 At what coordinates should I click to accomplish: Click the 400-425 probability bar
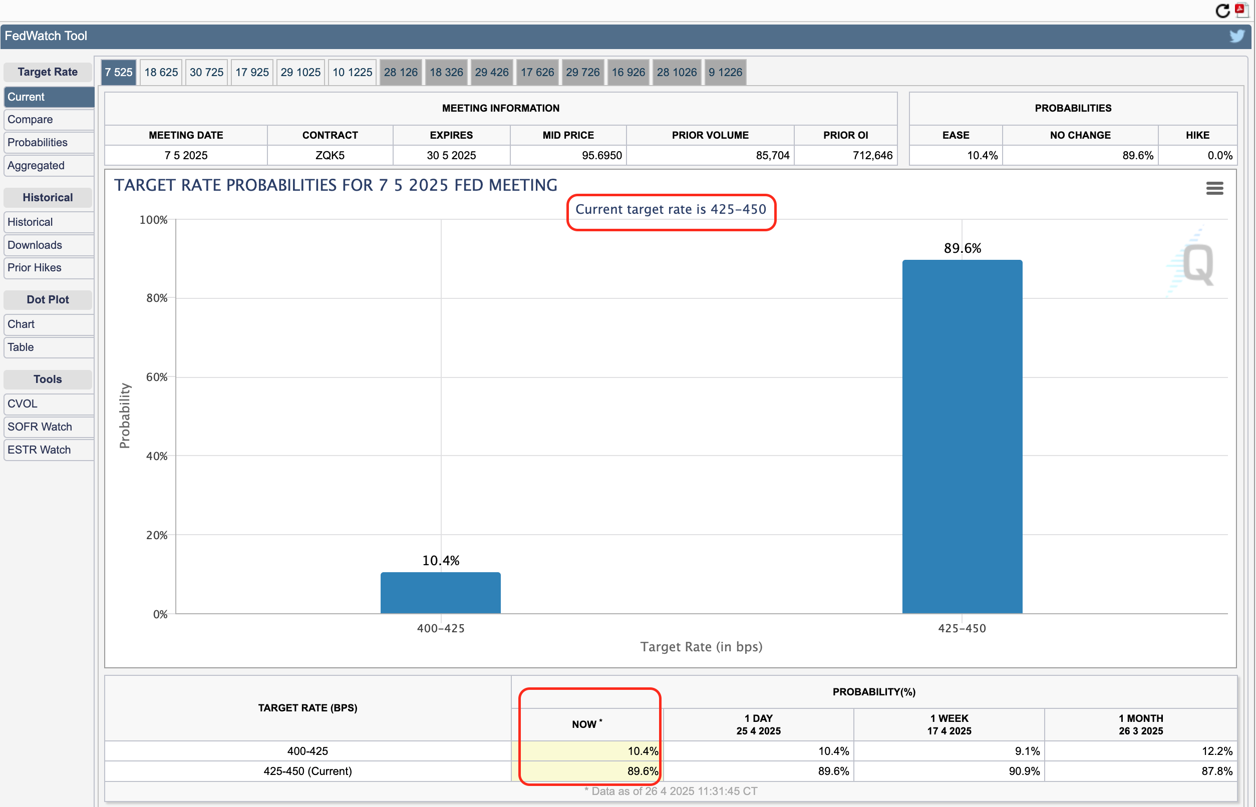440,593
